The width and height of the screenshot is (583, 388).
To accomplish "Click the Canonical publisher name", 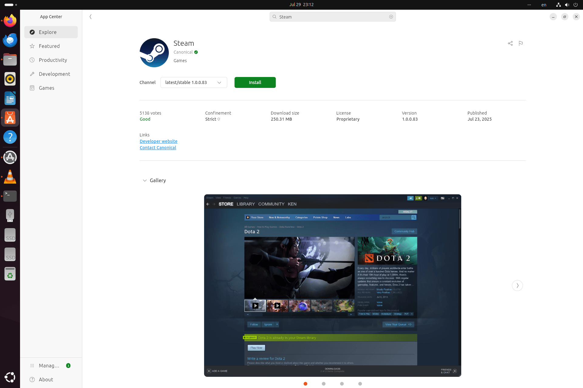I will click(x=183, y=52).
